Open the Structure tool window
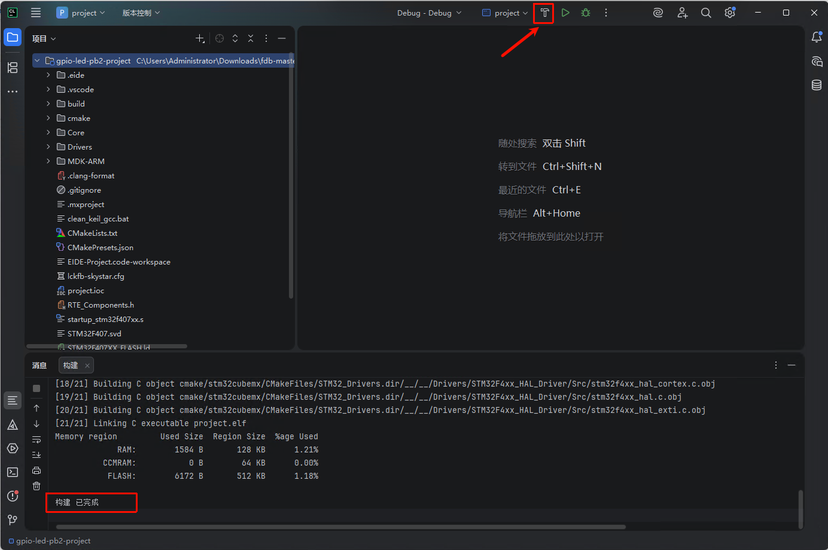Screen dimensions: 828x550 [x=13, y=68]
